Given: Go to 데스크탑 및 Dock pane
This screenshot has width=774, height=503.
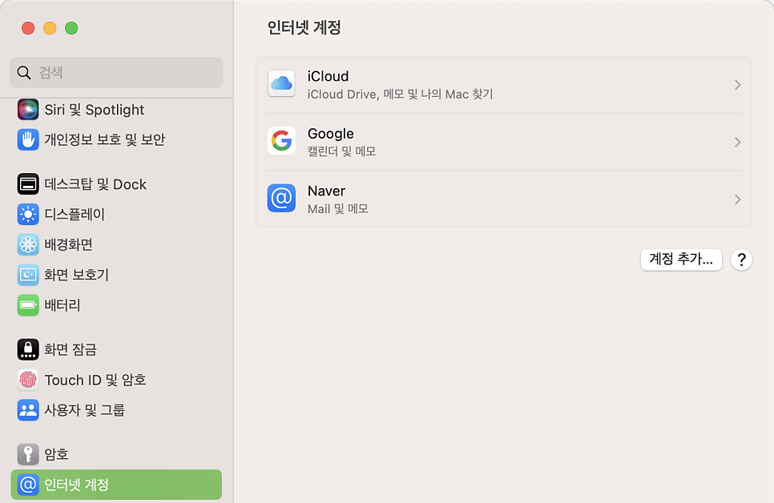Looking at the screenshot, I should [116, 184].
